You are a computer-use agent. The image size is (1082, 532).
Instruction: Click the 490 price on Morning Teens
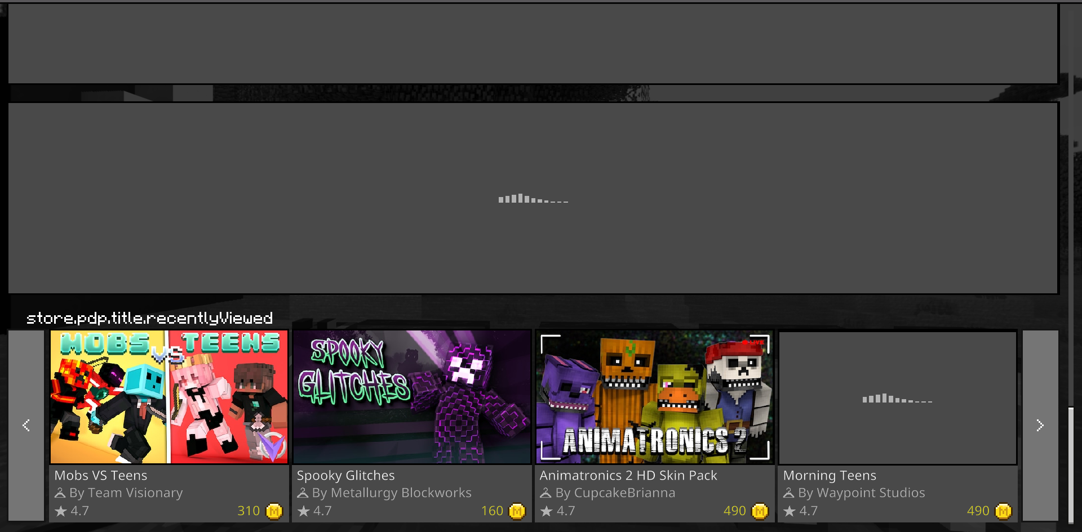click(978, 511)
